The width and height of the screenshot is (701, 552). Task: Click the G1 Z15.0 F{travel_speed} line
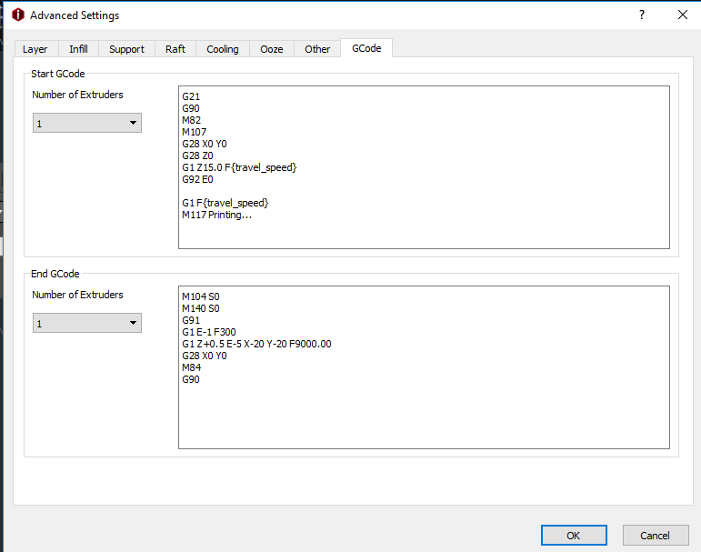239,167
